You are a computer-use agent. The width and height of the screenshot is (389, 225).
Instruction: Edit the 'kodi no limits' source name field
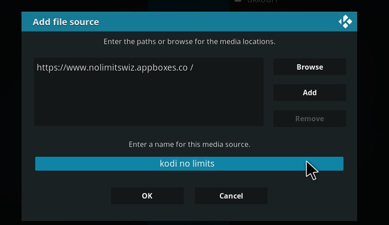click(x=189, y=164)
